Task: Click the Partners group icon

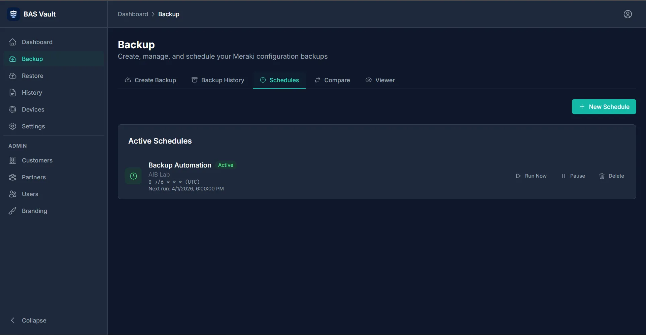Action: click(13, 177)
